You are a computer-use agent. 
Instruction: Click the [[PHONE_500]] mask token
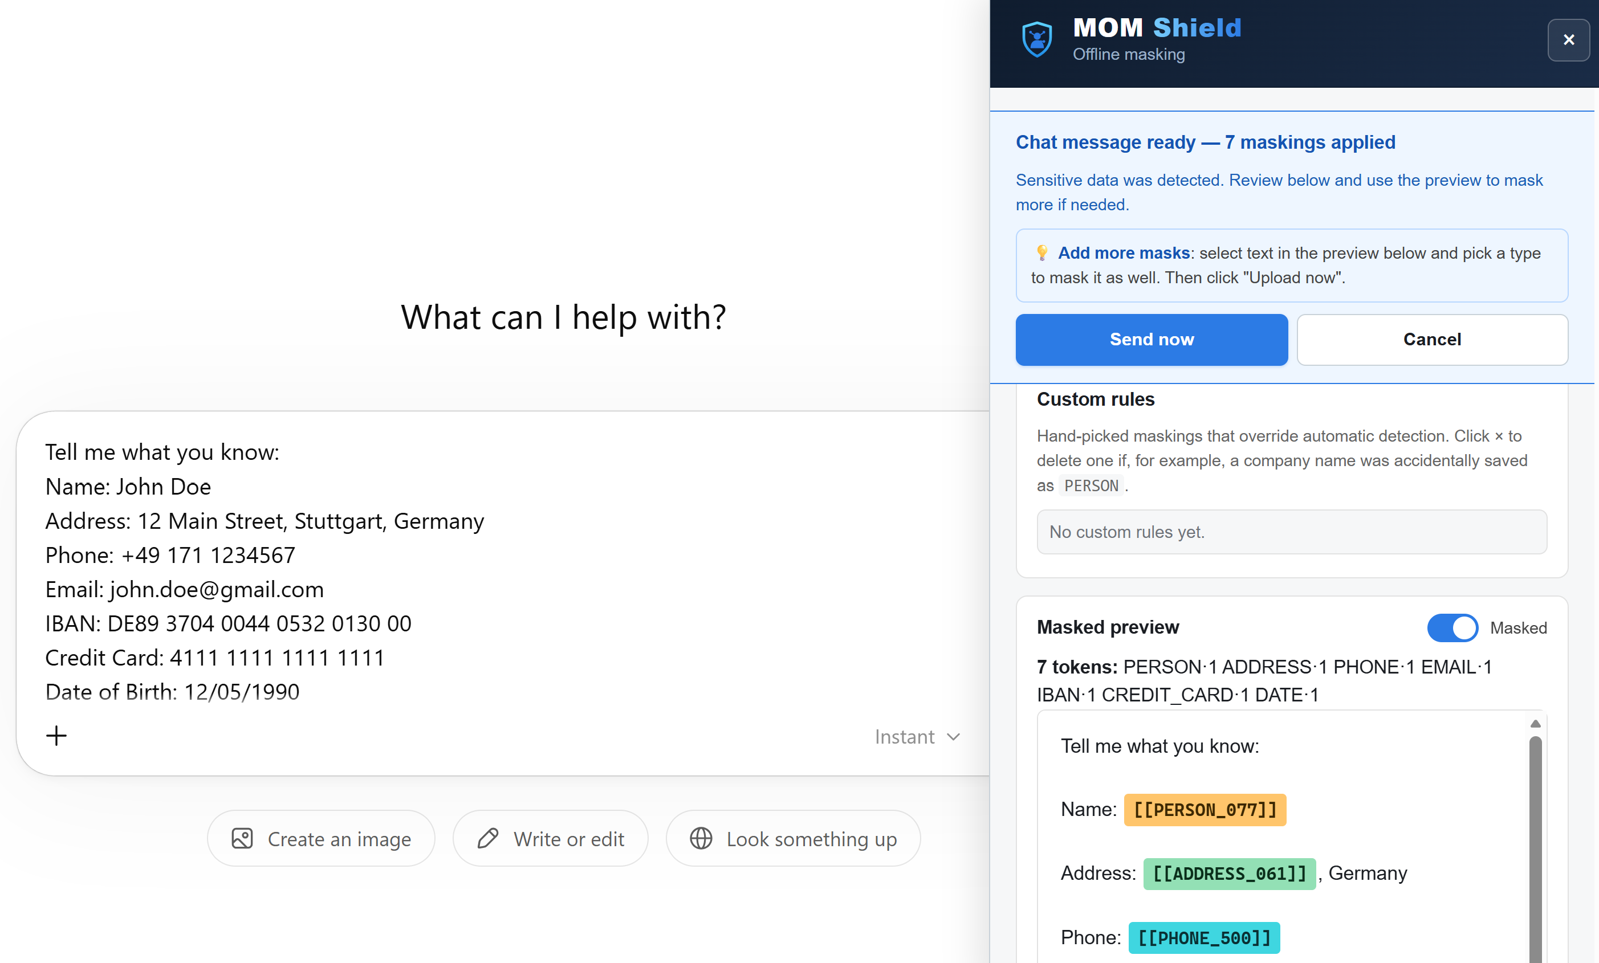1204,938
